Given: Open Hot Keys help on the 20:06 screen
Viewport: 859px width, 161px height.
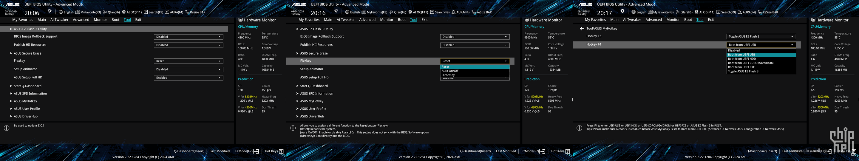Looking at the screenshot, I should coord(274,151).
